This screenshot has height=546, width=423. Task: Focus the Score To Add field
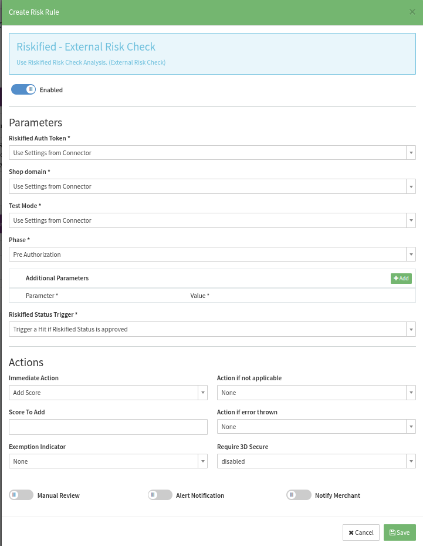click(108, 427)
